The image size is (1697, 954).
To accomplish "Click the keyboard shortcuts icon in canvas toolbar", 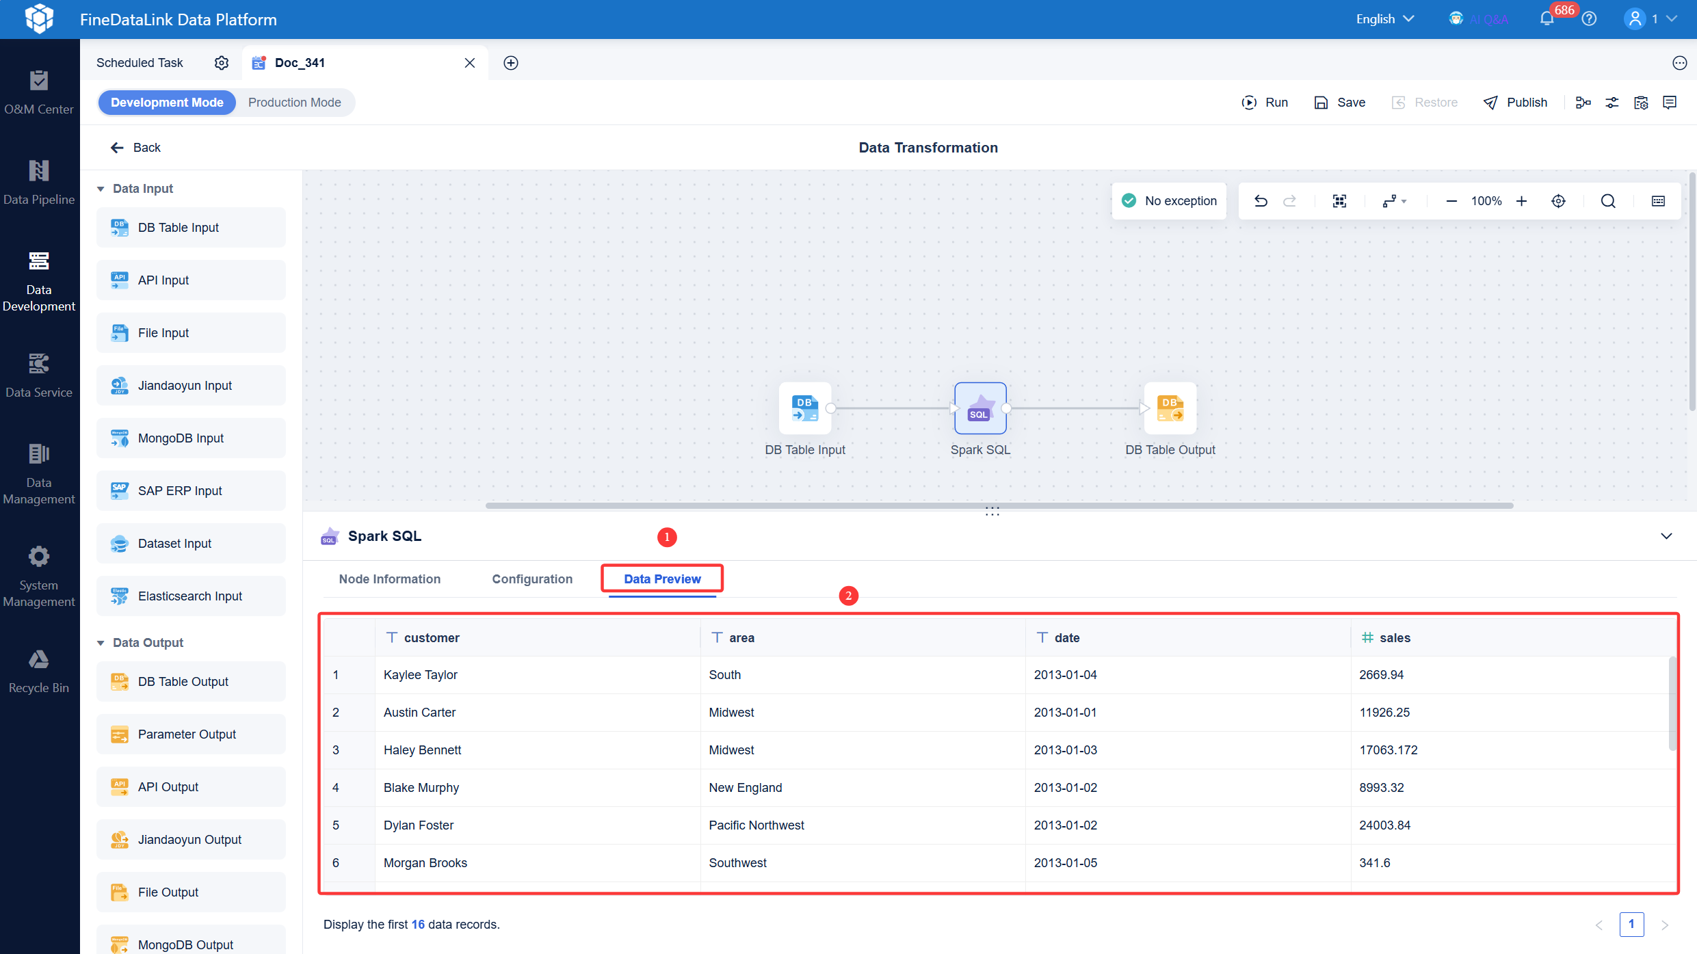I will coord(1658,201).
